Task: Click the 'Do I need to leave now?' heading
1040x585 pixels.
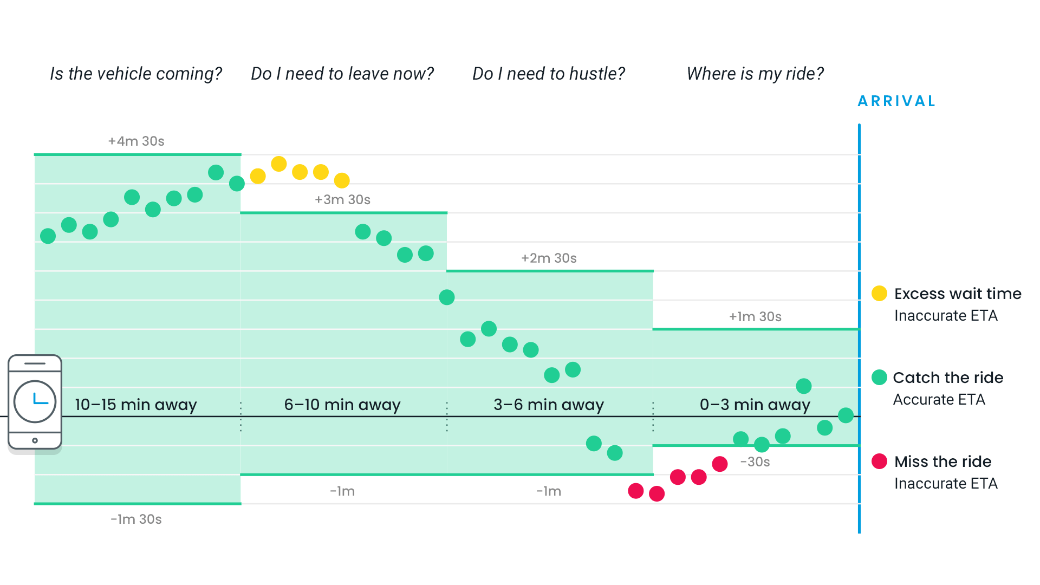Action: click(342, 74)
